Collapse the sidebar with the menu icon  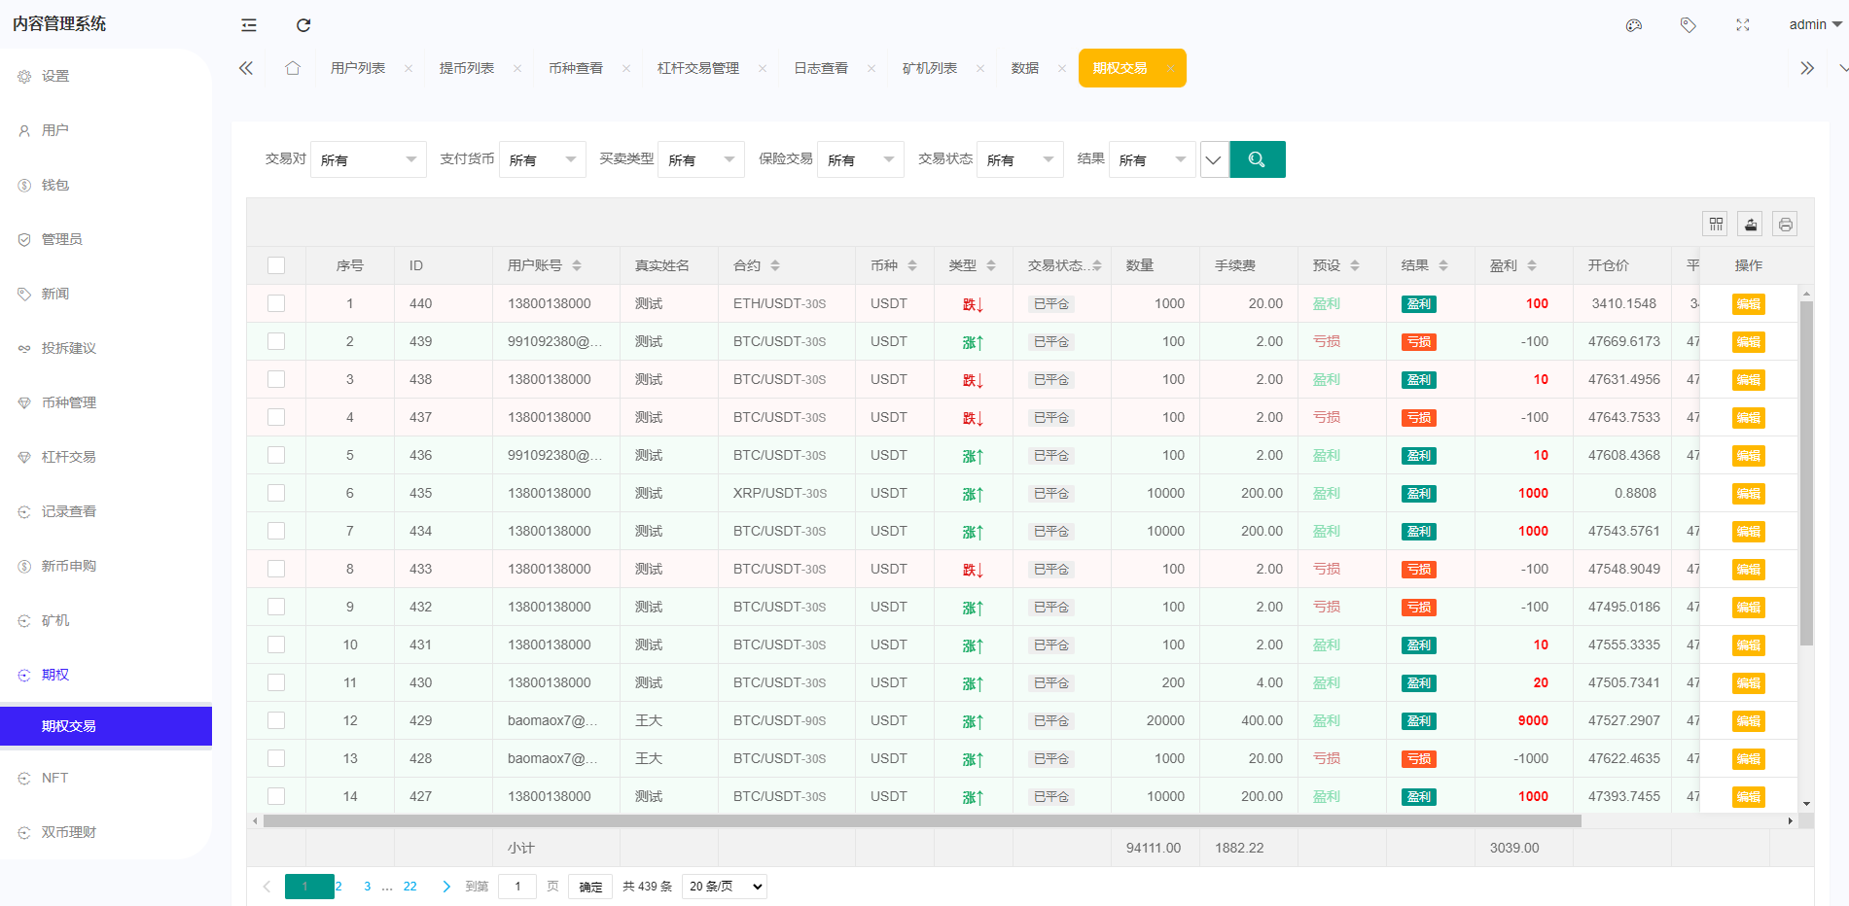point(248,24)
